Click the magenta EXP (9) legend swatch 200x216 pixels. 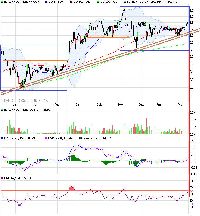pos(46,138)
